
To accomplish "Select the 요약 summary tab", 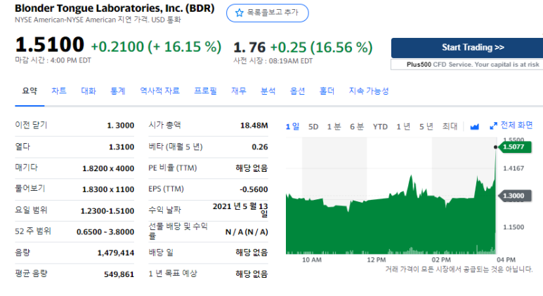I will [30, 91].
